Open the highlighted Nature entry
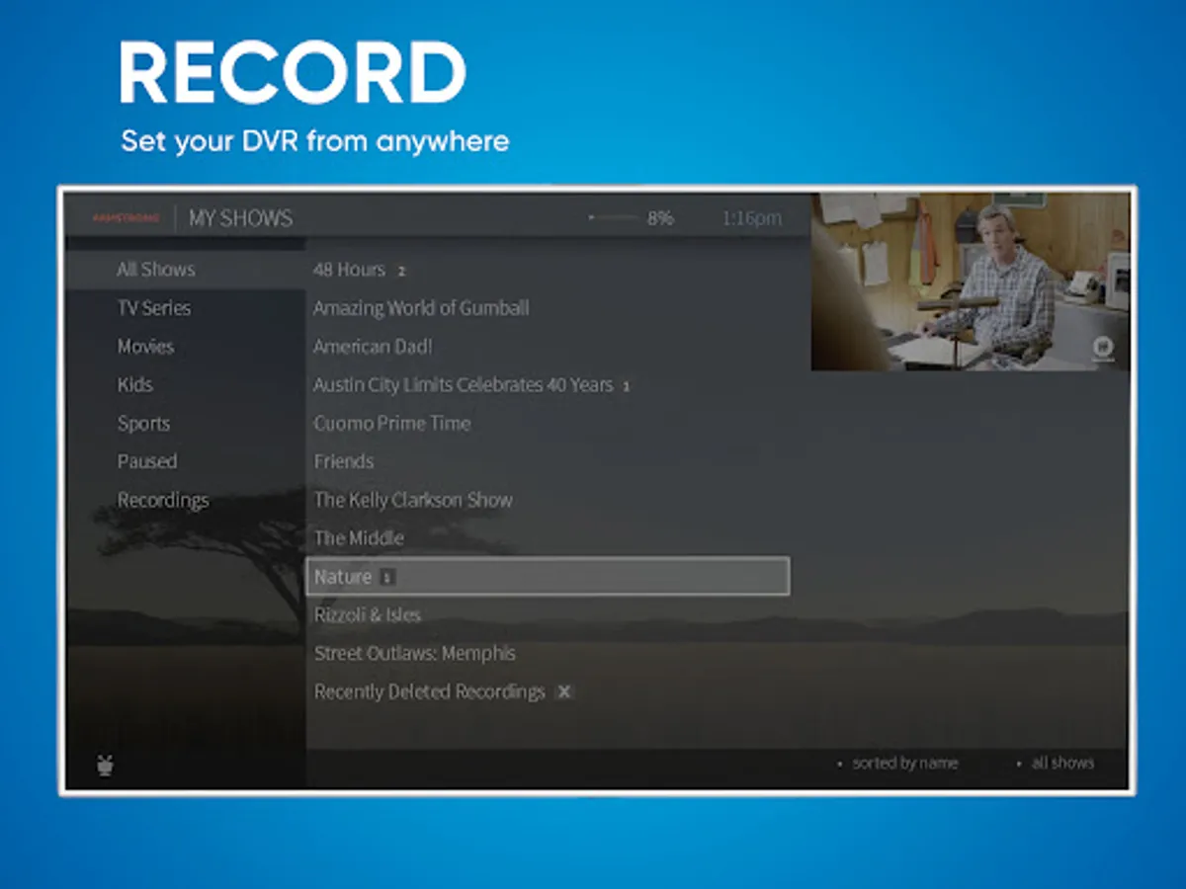1186x889 pixels. [x=548, y=576]
